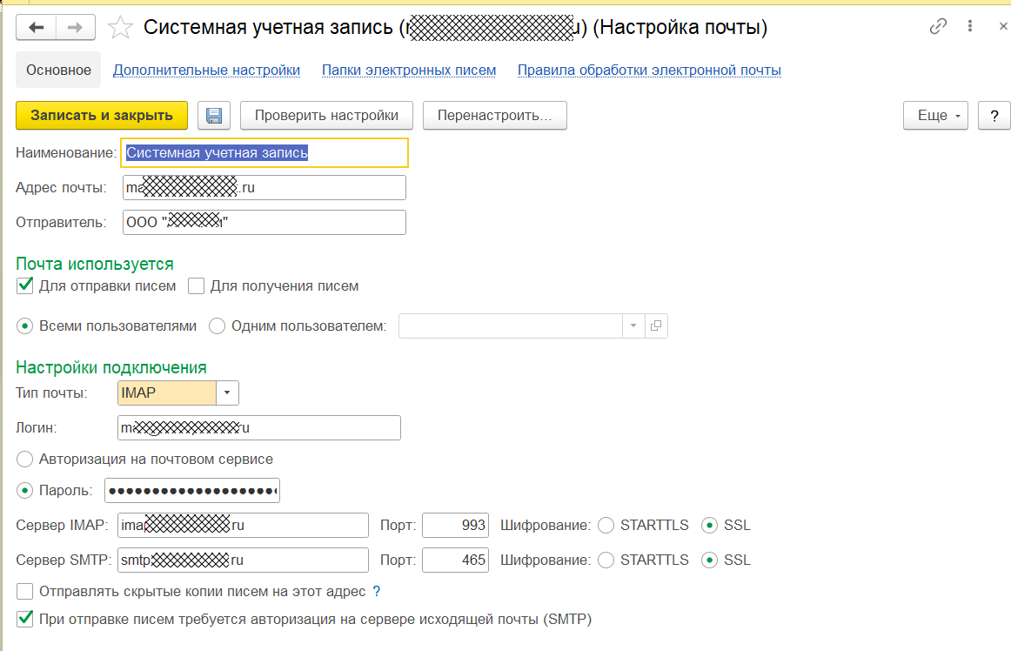Screen dimensions: 1011x651
Task: Expand the 'Тип почты' IMAP dropdown
Action: point(227,393)
